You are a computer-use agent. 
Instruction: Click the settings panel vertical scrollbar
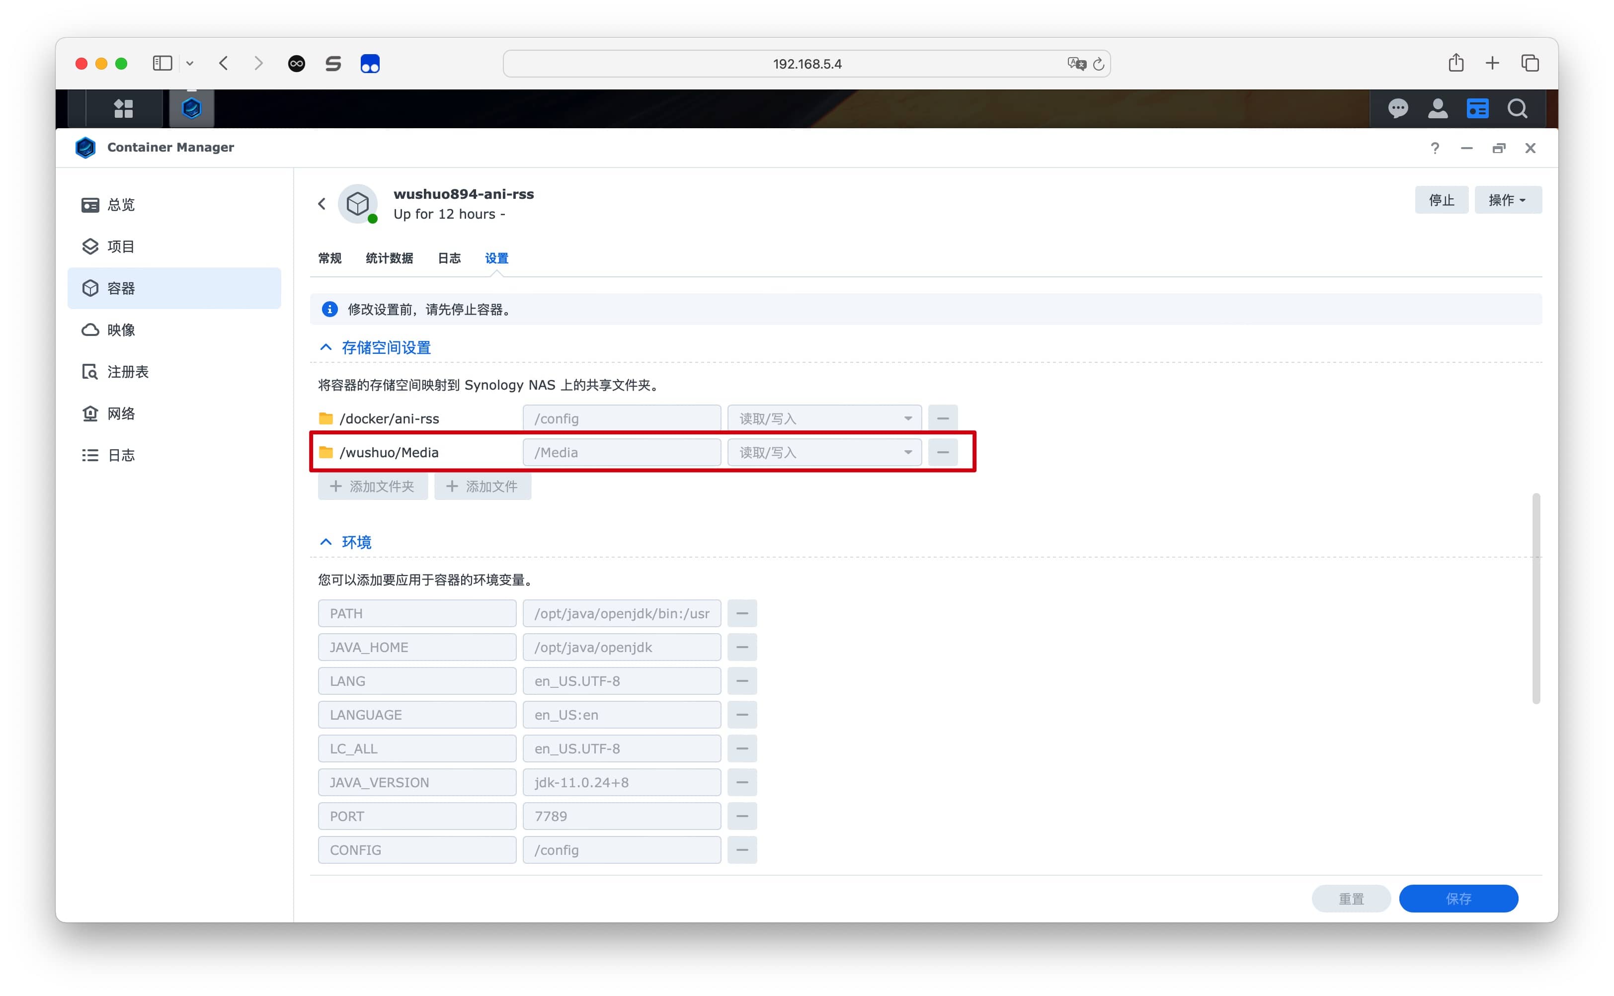tap(1535, 598)
